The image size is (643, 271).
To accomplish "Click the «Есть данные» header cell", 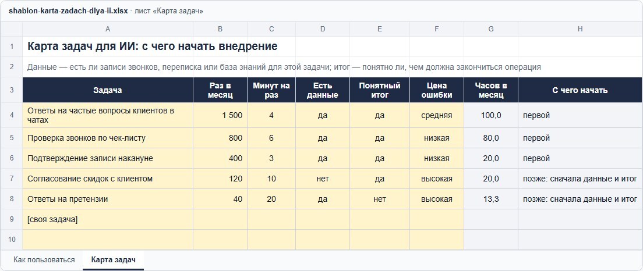I will click(323, 90).
